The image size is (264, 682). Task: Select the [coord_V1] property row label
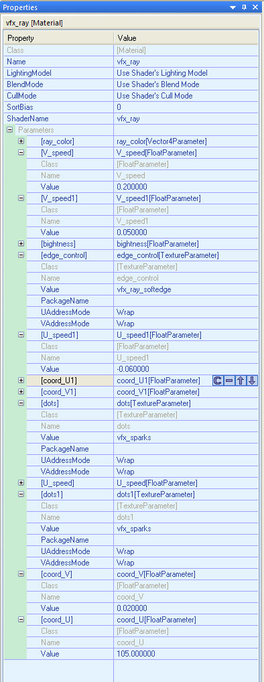(x=59, y=392)
